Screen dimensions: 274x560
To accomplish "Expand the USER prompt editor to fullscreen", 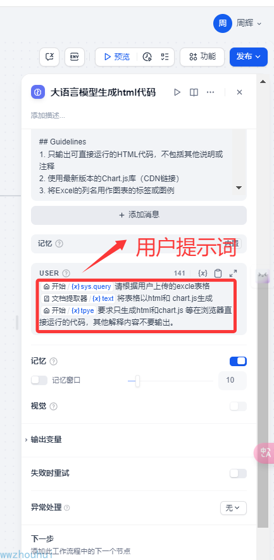I will (234, 273).
